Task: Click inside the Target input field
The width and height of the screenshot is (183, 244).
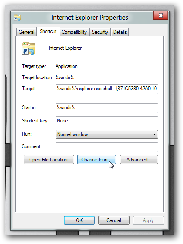Action: tap(107, 89)
